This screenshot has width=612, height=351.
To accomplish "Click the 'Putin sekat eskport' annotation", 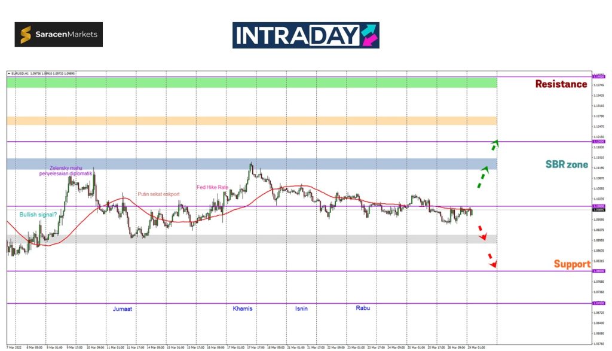I will coord(158,194).
